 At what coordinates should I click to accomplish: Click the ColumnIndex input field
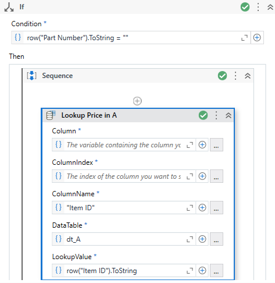pyautogui.click(x=124, y=176)
